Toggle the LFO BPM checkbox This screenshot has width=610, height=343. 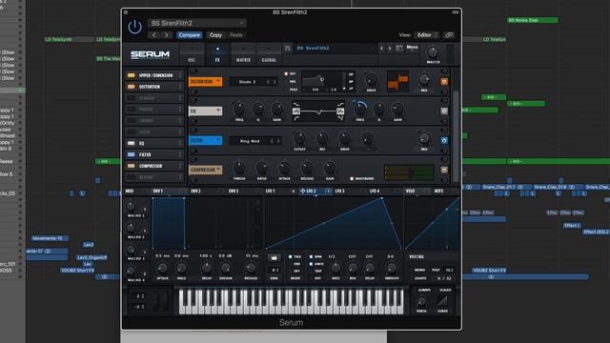tap(311, 257)
